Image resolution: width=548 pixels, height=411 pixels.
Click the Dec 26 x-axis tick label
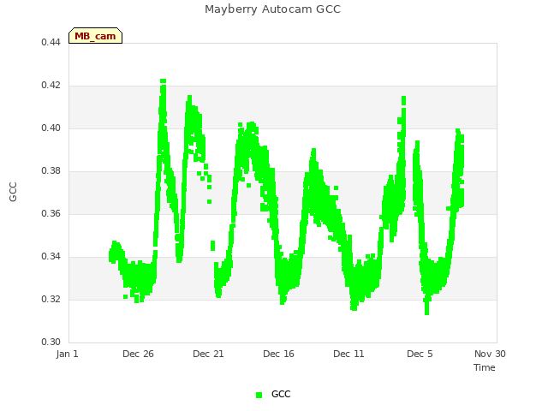tap(138, 354)
